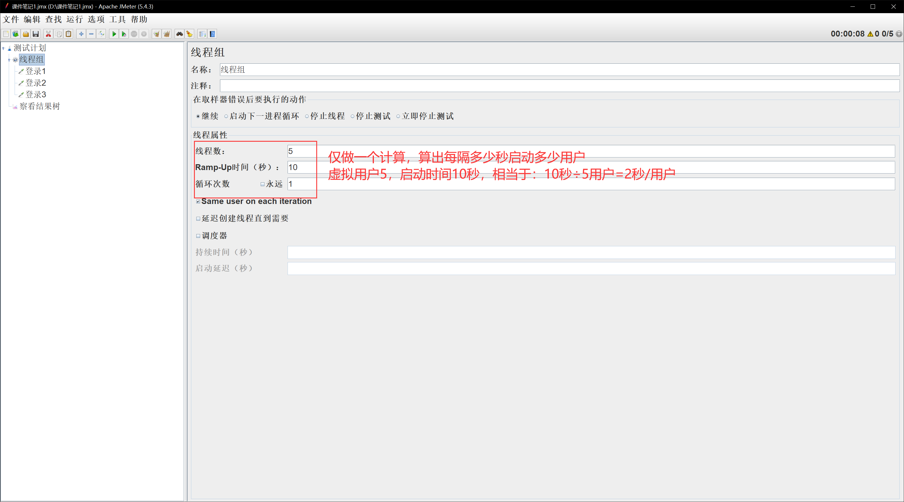Open the 选项 menu
This screenshot has width=904, height=502.
pos(96,20)
